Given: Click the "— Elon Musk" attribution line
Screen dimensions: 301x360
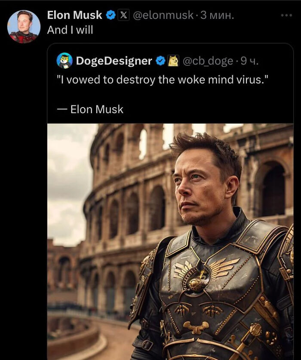Looking at the screenshot, I should pos(90,109).
